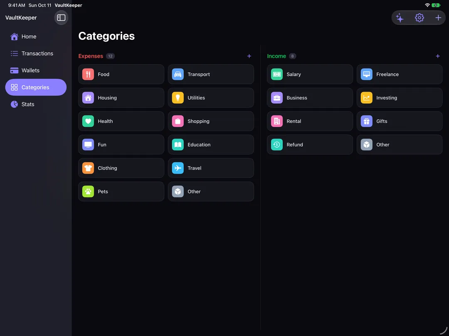Click the Food fork-and-knife icon

(x=88, y=74)
